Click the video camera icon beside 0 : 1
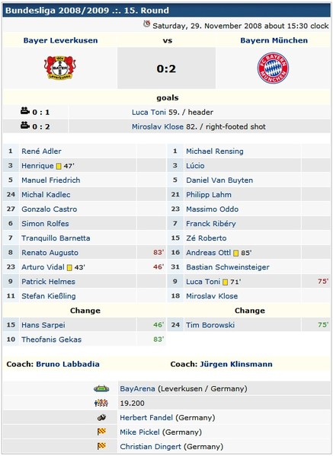This screenshot has width=333, height=456. 25,111
